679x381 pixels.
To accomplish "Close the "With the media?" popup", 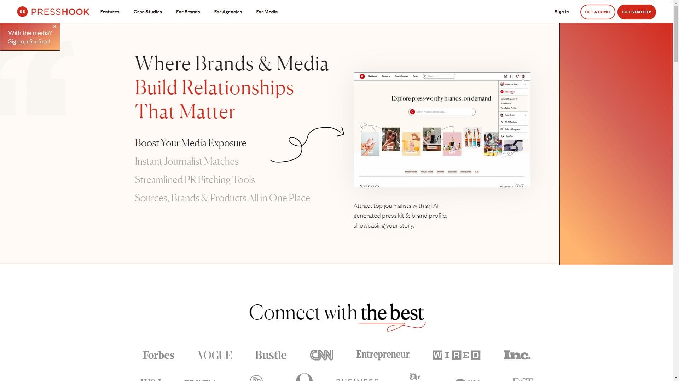I will (54, 26).
